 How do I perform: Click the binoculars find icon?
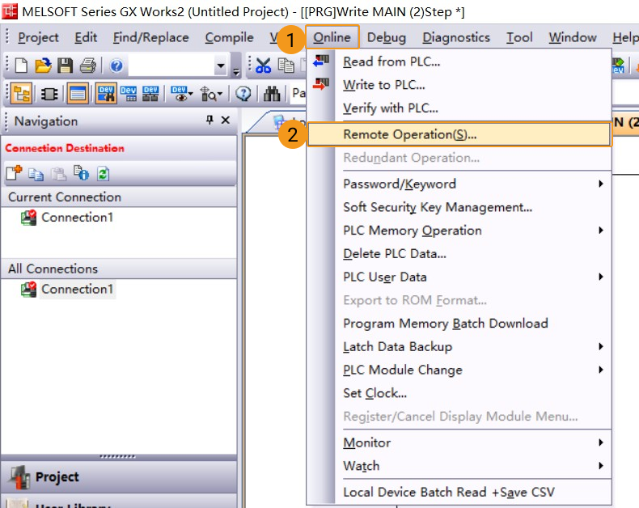272,94
